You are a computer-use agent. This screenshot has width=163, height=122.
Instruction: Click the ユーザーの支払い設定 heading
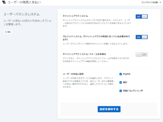coord(73,74)
